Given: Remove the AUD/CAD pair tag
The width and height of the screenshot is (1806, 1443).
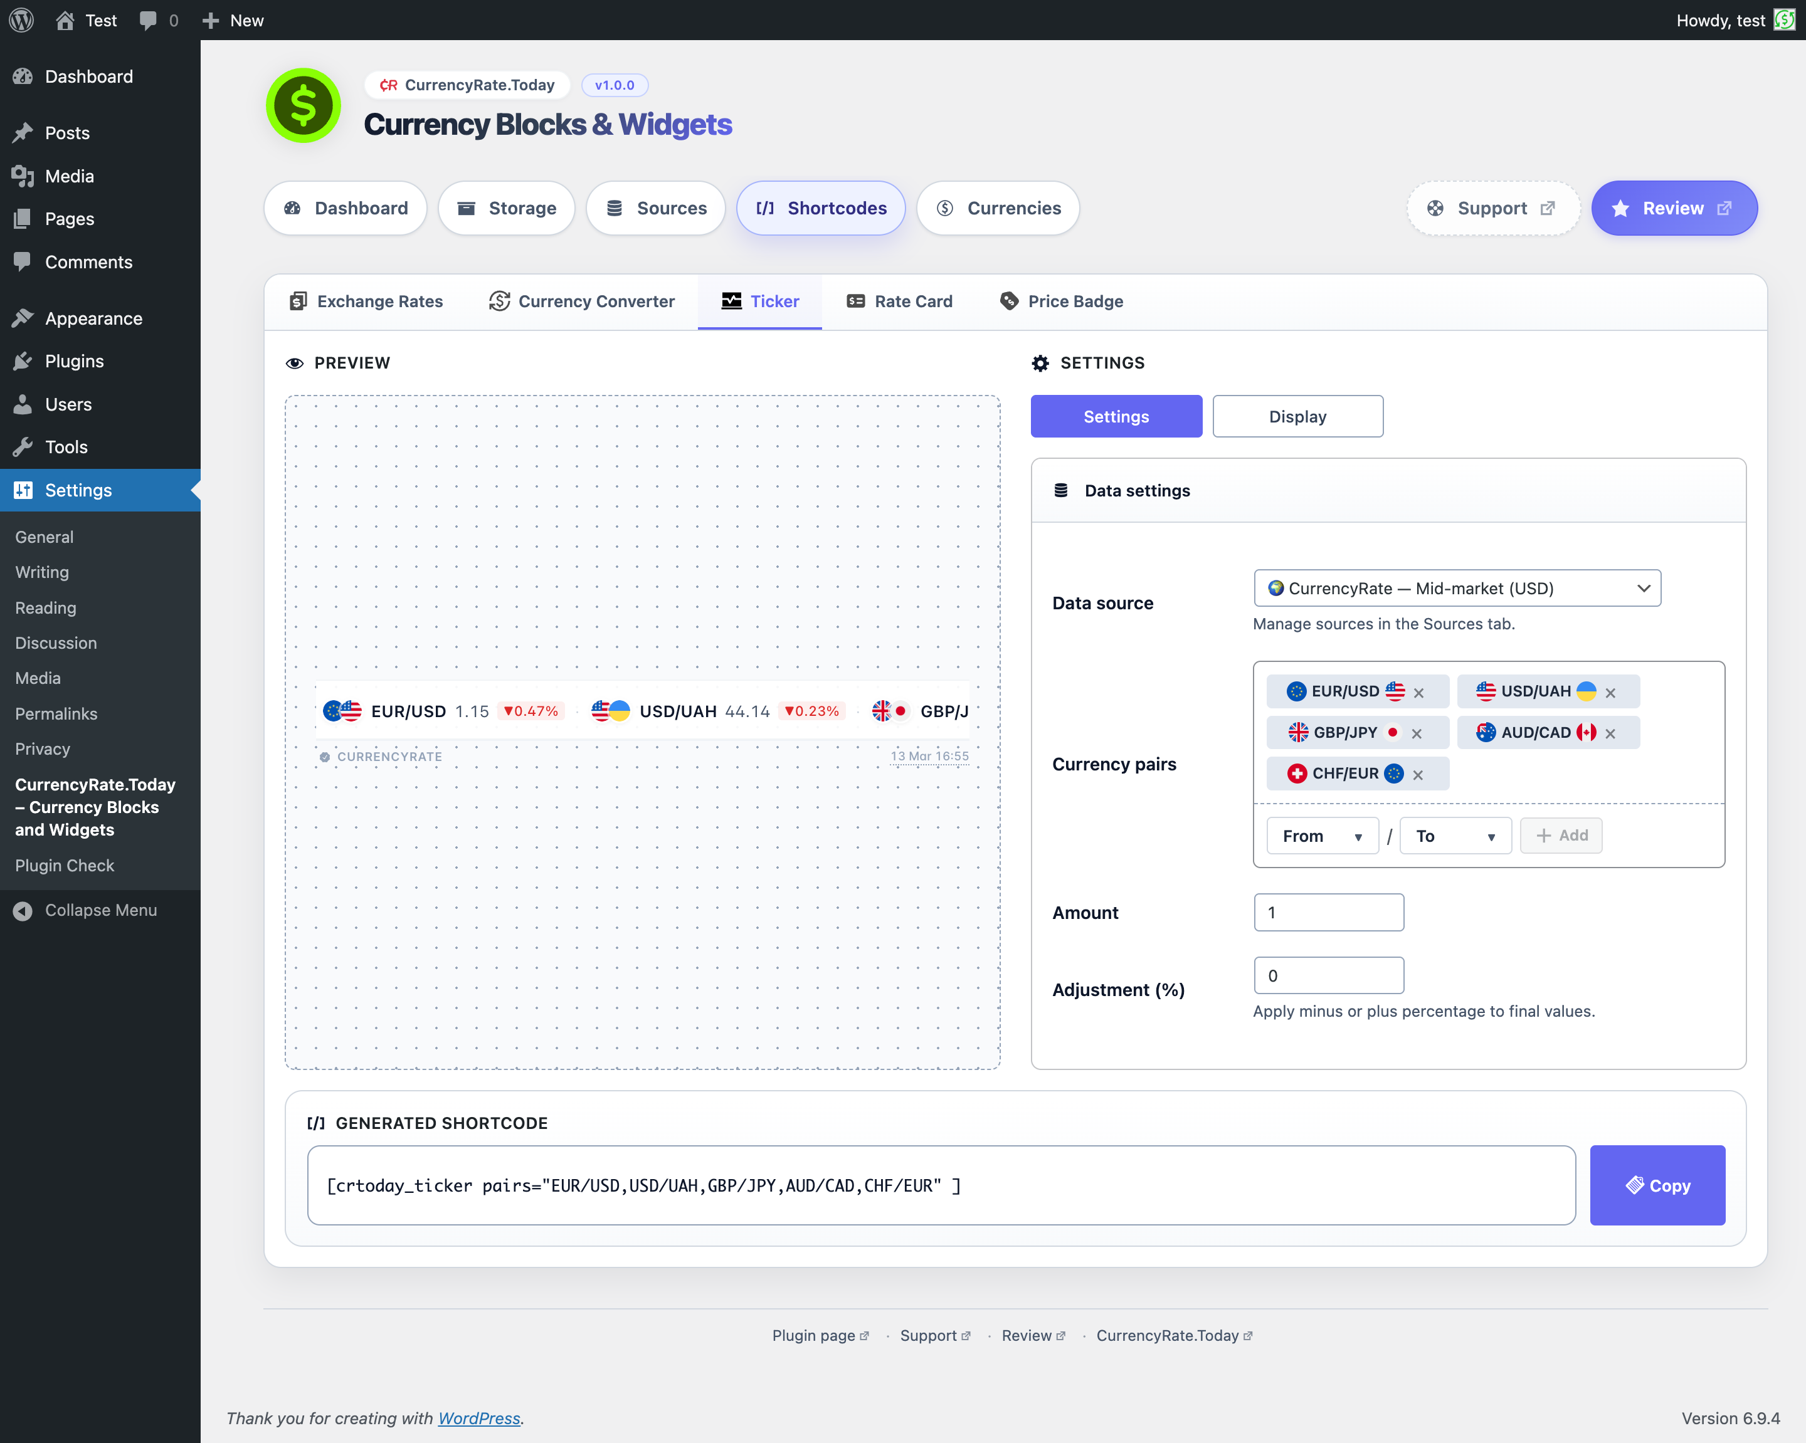Looking at the screenshot, I should [1609, 733].
